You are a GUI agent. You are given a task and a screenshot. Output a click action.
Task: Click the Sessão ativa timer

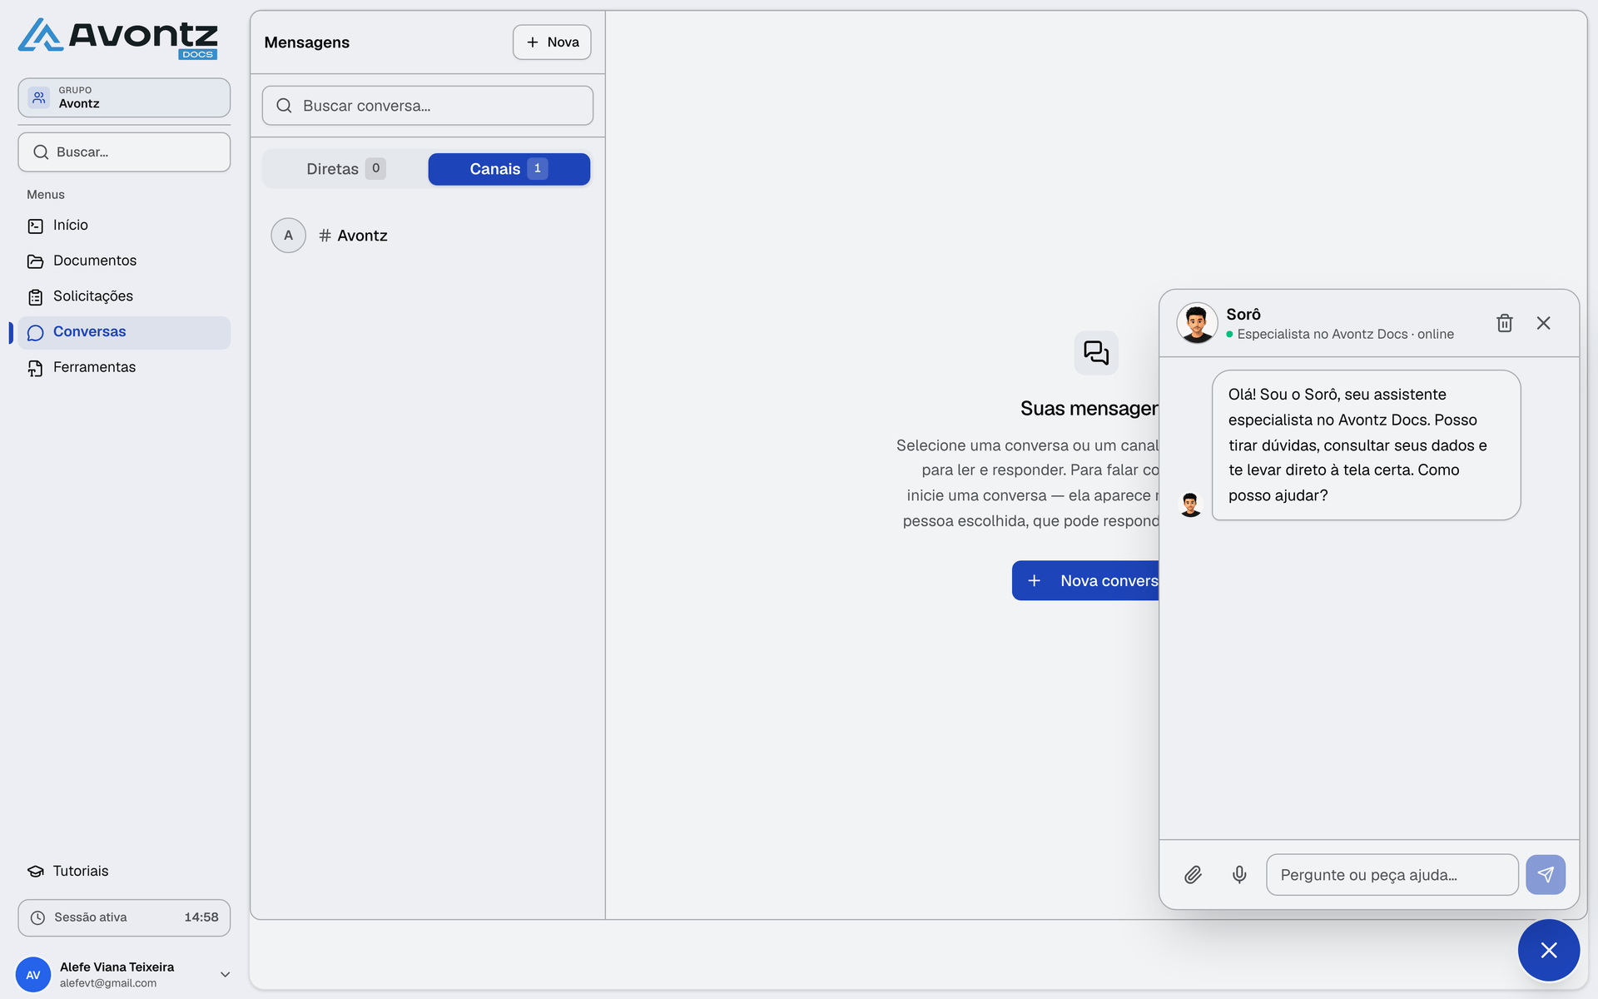coord(124,917)
